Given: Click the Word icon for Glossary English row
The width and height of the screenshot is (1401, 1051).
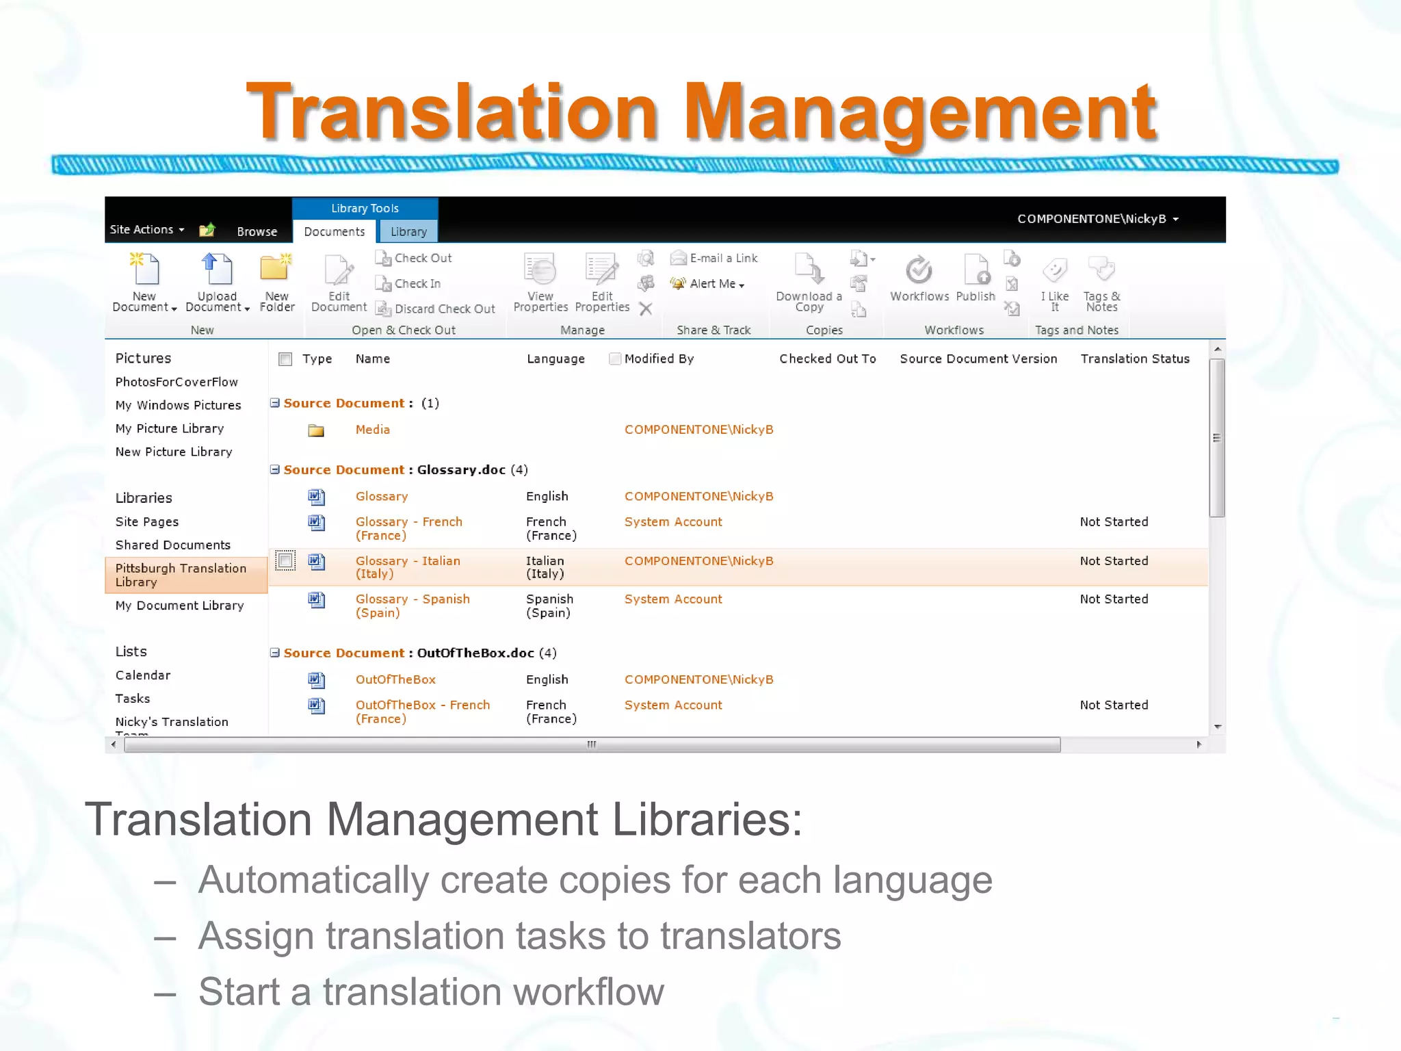Looking at the screenshot, I should click(x=316, y=497).
